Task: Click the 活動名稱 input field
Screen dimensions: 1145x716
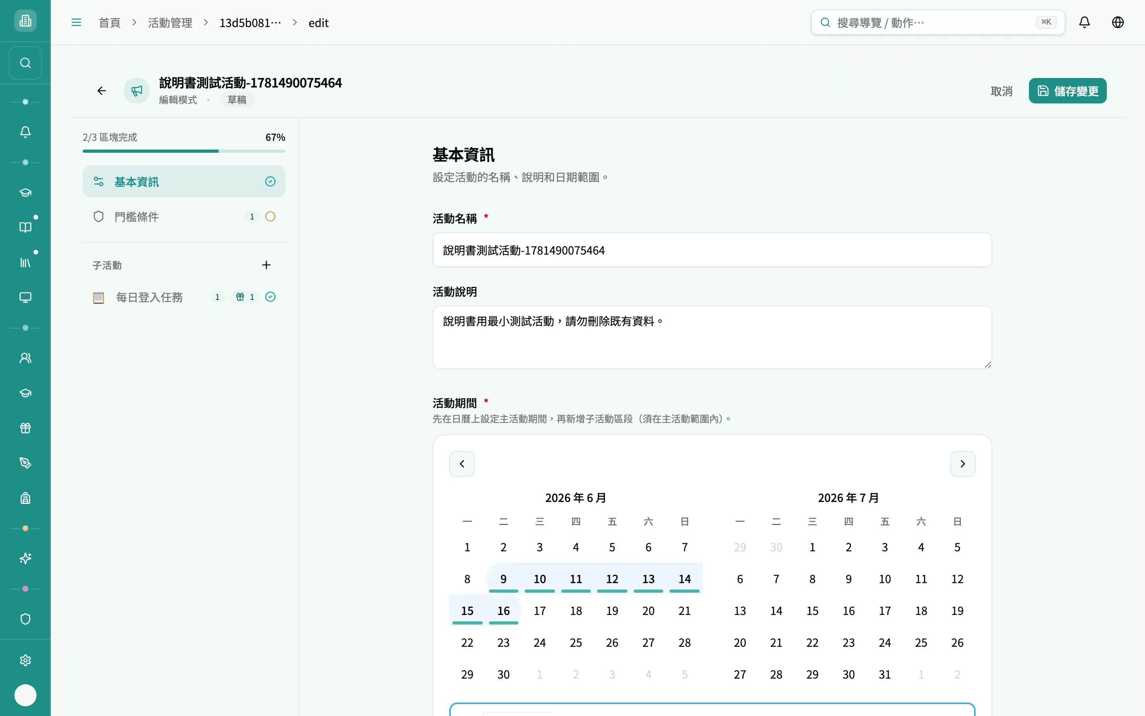Action: [x=712, y=250]
